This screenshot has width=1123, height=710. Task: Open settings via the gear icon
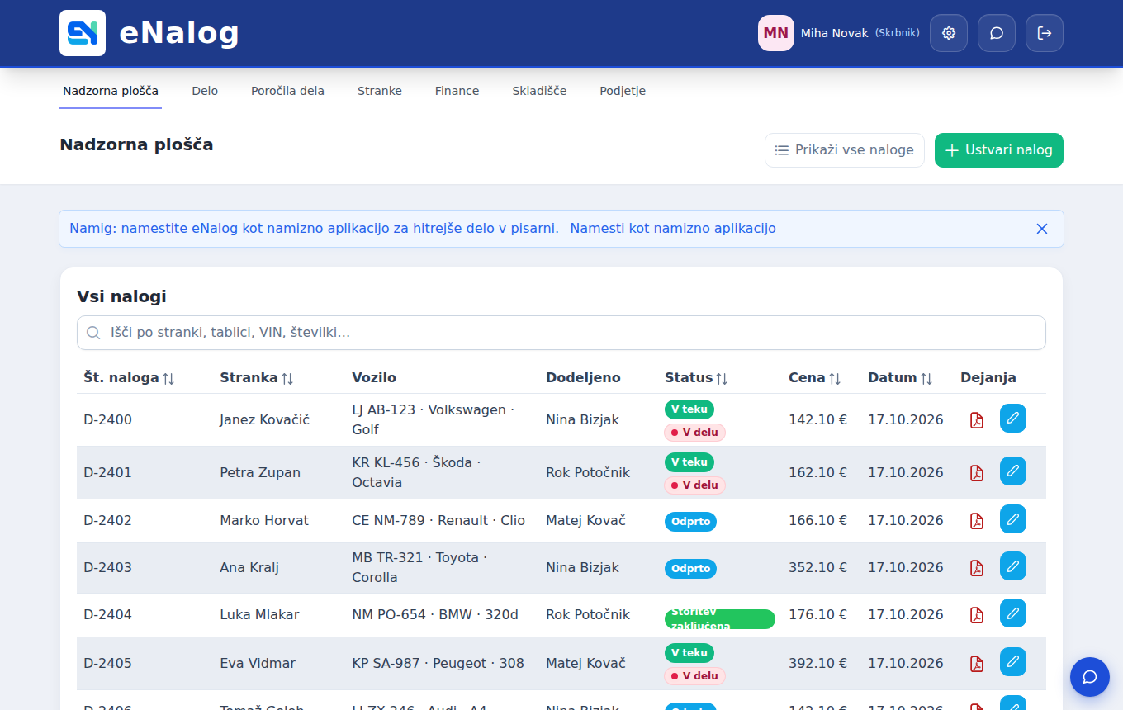click(949, 33)
